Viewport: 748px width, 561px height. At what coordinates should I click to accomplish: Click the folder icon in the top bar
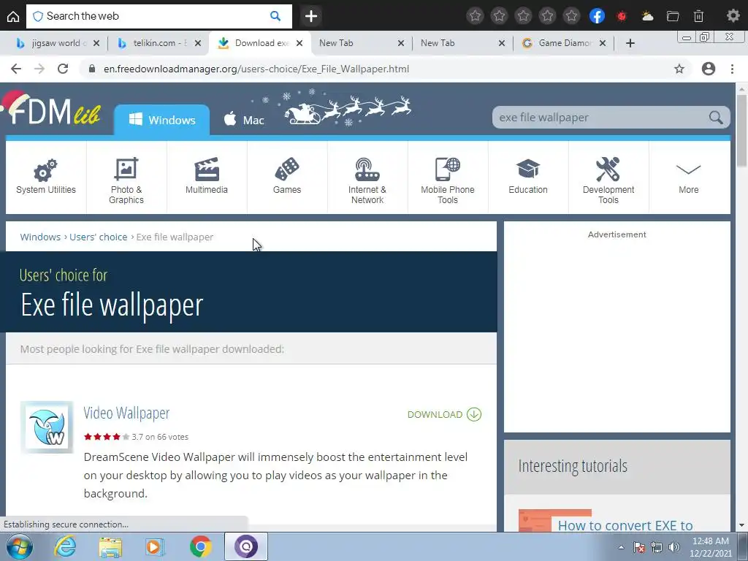[x=673, y=16]
